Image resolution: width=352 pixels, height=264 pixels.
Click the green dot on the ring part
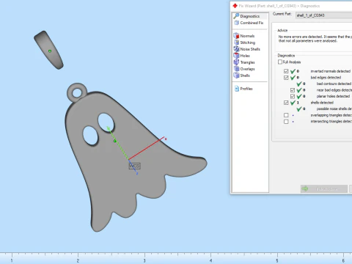pos(50,51)
